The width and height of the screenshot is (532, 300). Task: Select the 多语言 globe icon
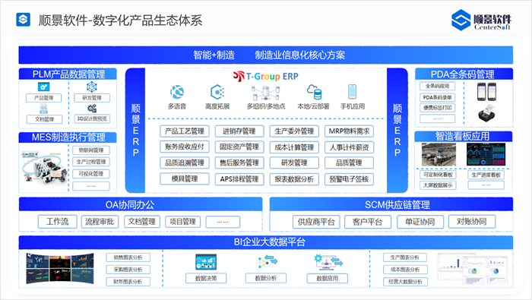pos(177,92)
